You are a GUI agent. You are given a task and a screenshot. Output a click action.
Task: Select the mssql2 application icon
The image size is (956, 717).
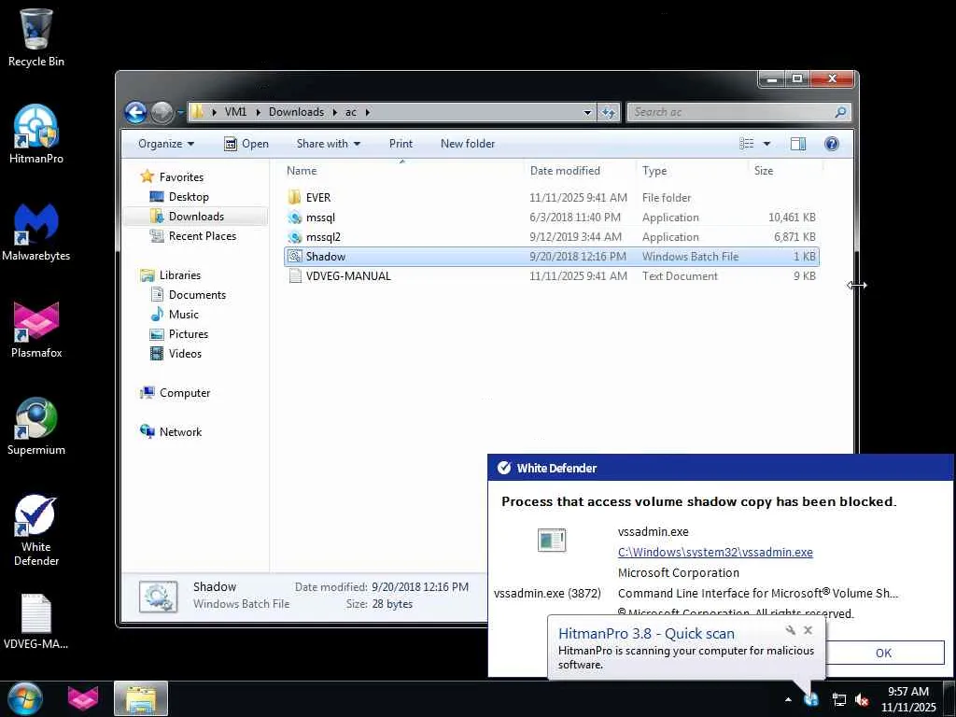pos(294,237)
